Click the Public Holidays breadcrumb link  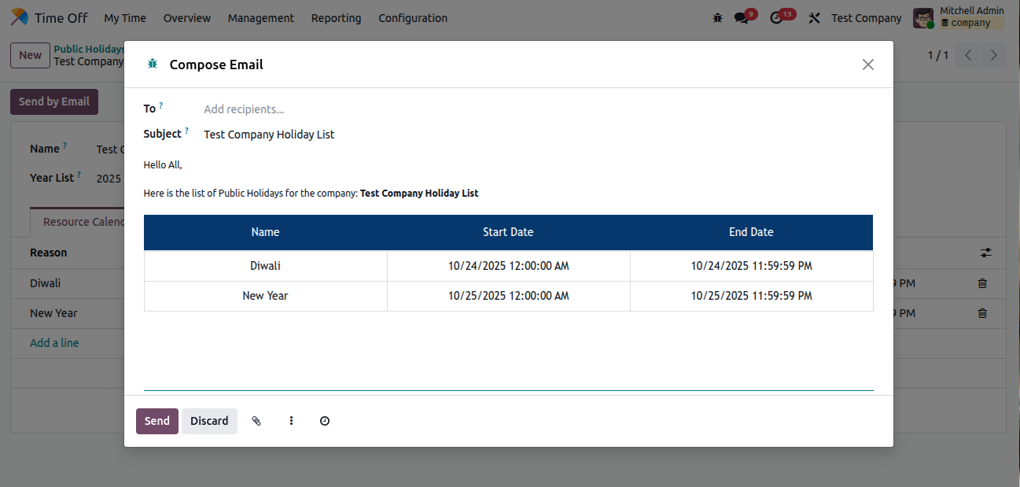[x=89, y=48]
